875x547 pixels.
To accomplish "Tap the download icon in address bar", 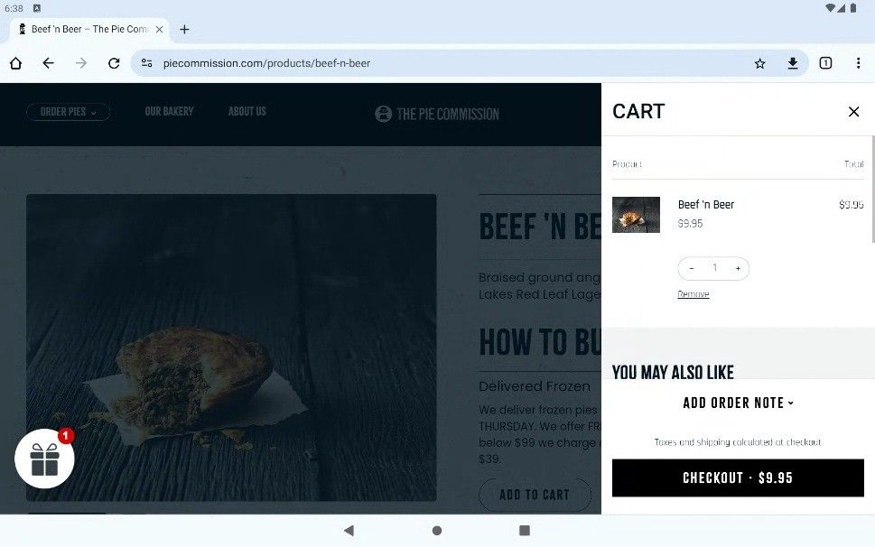I will (793, 63).
